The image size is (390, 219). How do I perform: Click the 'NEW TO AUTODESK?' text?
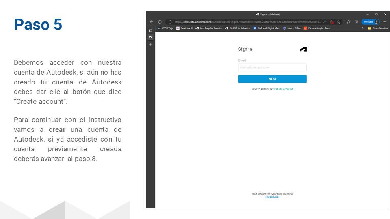point(262,89)
